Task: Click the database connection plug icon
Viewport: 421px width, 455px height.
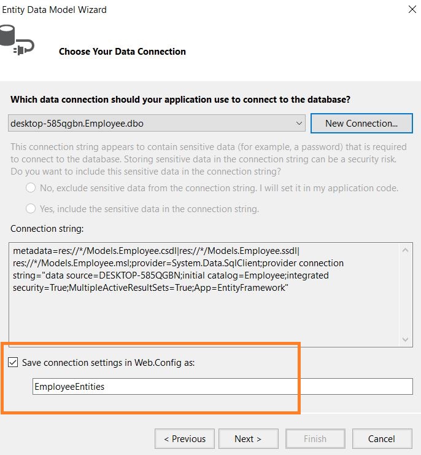Action: tap(17, 39)
